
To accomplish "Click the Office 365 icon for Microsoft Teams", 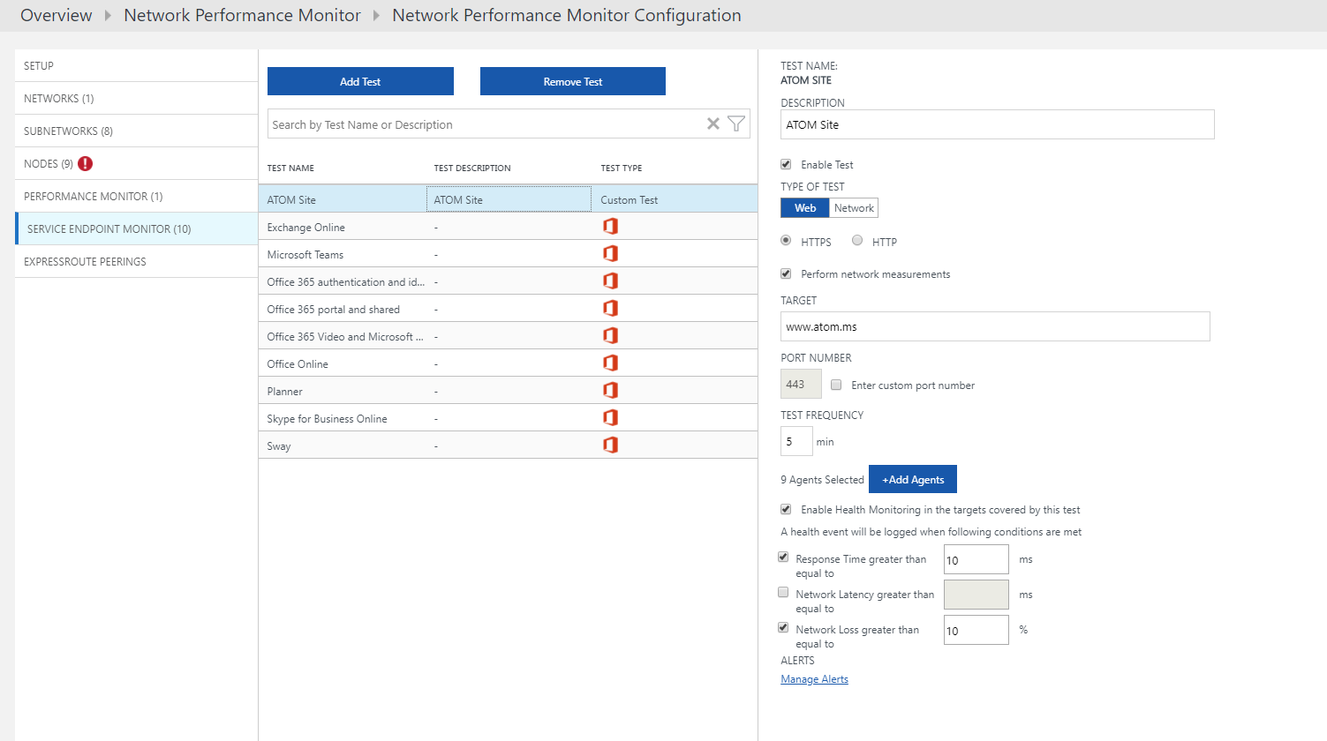I will click(x=610, y=254).
